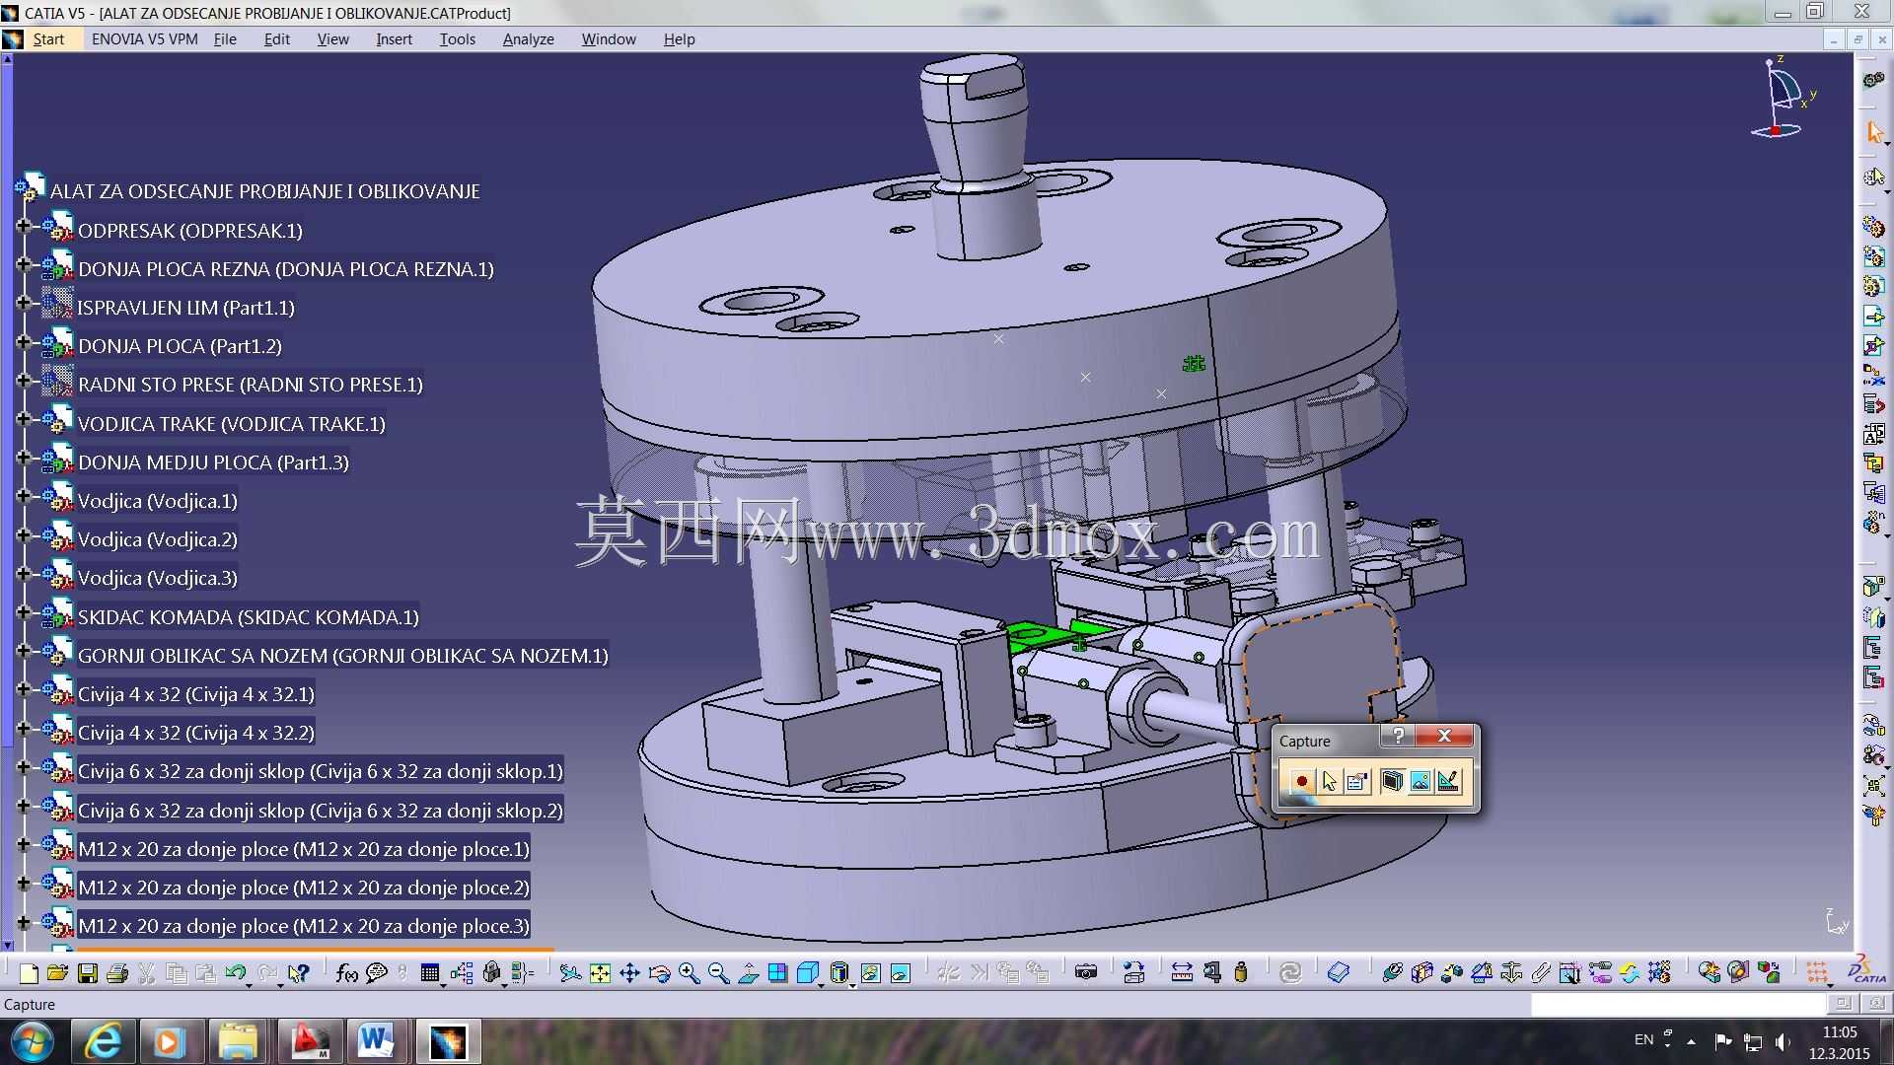
Task: Open the Start menu of CATIA
Action: [x=47, y=39]
